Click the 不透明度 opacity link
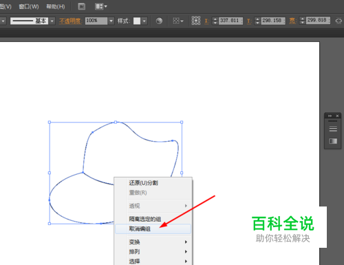This screenshot has height=265, width=344. click(x=70, y=21)
